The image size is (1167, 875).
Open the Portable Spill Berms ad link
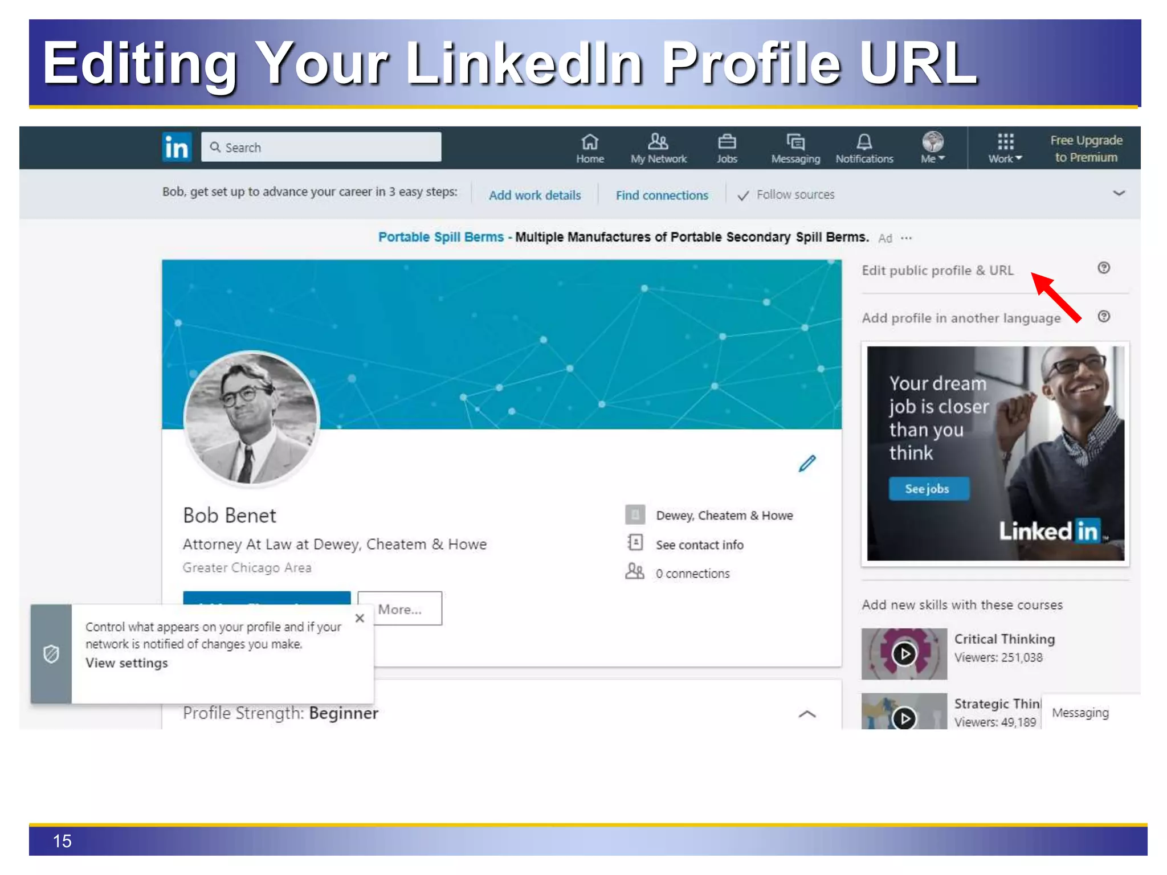click(x=441, y=237)
